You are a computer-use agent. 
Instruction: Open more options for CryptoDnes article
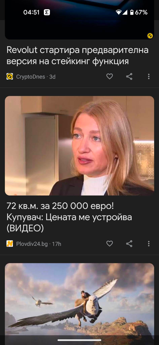click(149, 76)
